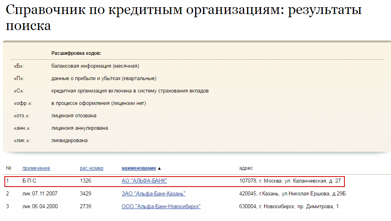Click address "107078, г. Москва, ул. Каланчевская, д. 27"

[x=290, y=181]
